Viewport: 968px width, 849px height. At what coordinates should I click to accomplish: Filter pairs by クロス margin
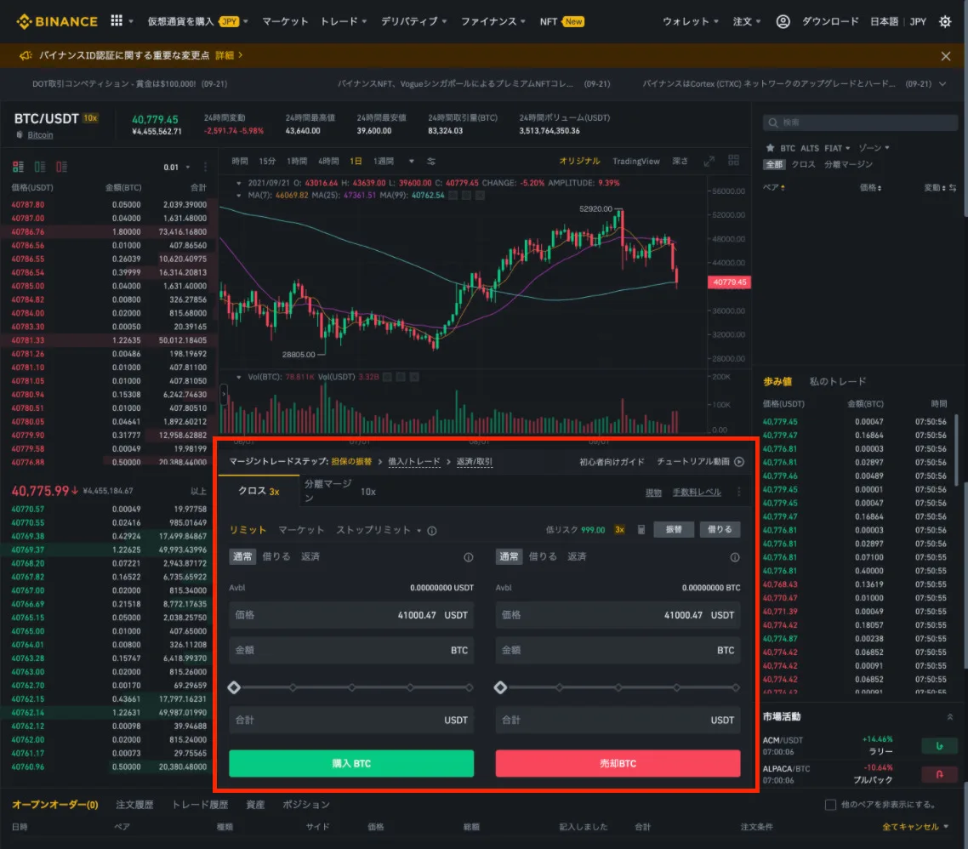click(x=803, y=164)
